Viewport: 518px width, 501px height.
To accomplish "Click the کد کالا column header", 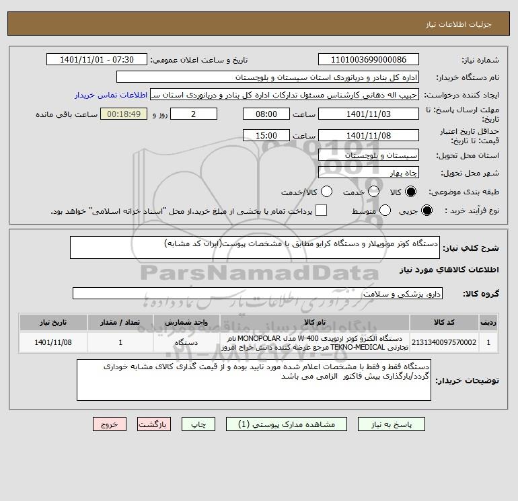I will [444, 322].
